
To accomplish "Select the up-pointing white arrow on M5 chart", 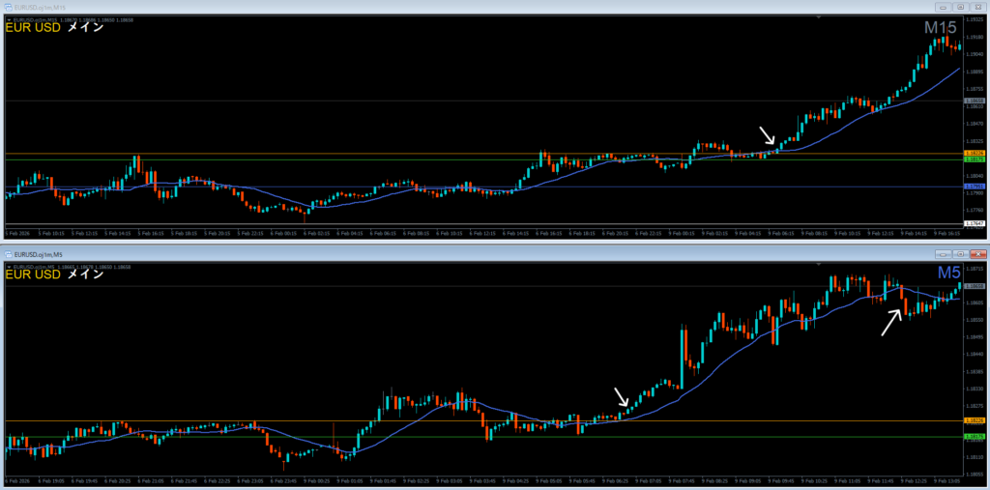I will coord(890,322).
